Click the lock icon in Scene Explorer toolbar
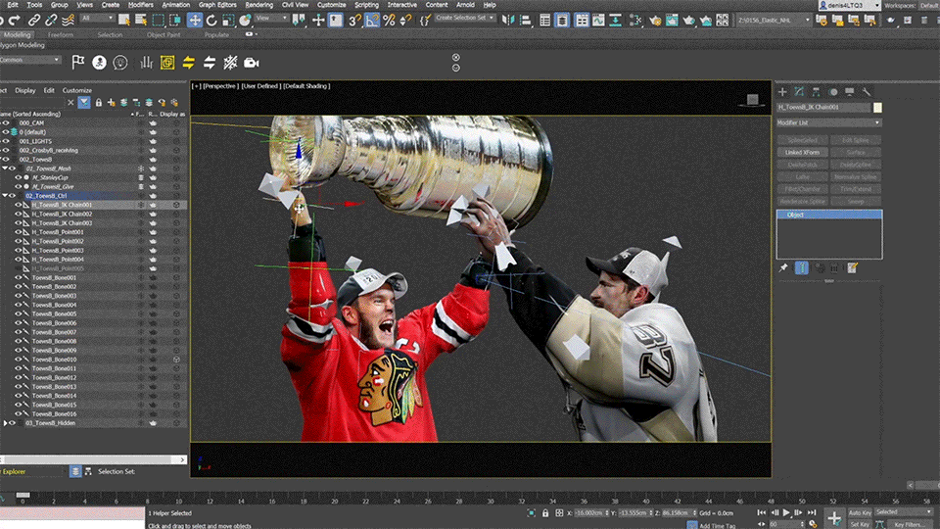Screen dimensions: 940x529 pyautogui.click(x=98, y=103)
